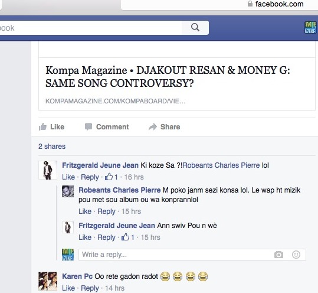Reply to the 'M poko janm sezi' comment
Viewport: 318px width, 293px height.
pyautogui.click(x=106, y=211)
